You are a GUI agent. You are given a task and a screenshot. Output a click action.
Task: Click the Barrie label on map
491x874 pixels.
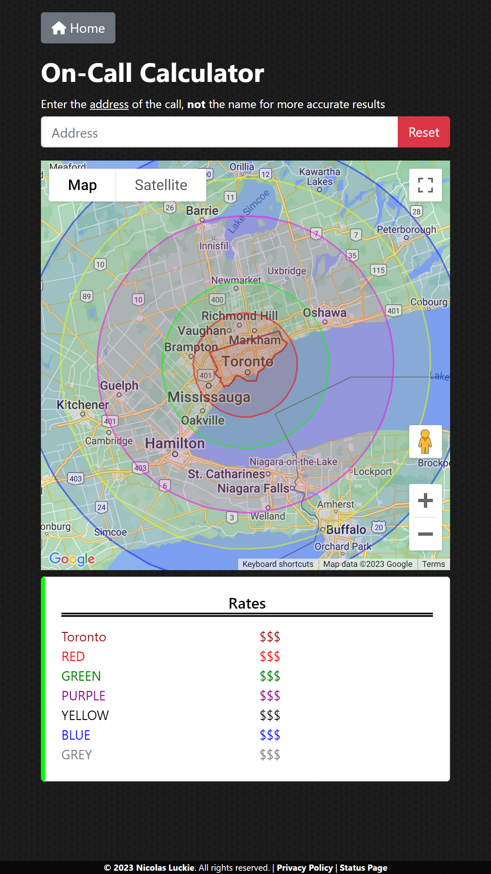pos(202,211)
